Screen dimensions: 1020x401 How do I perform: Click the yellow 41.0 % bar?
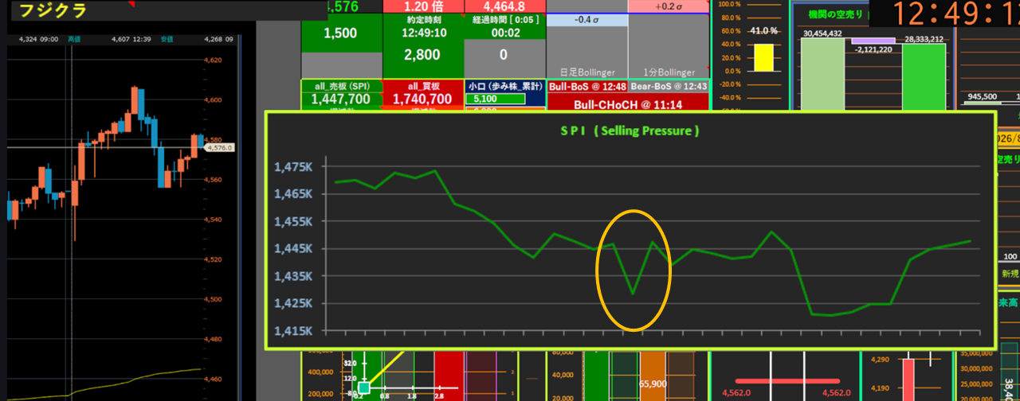763,56
